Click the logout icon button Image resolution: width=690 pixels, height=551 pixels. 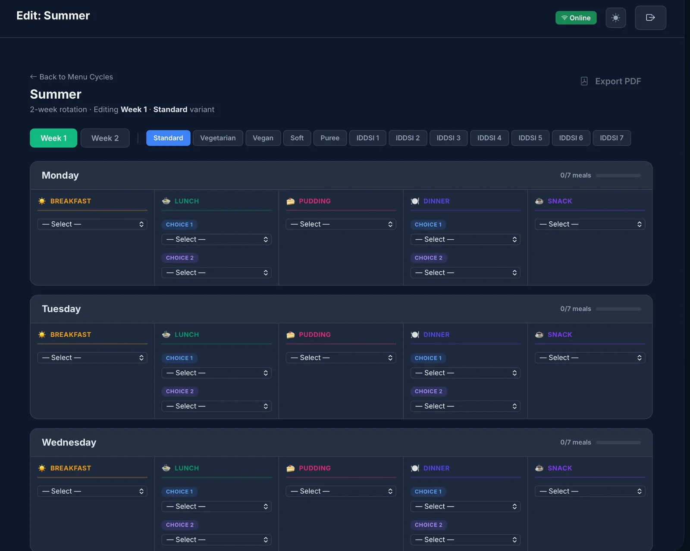(650, 18)
